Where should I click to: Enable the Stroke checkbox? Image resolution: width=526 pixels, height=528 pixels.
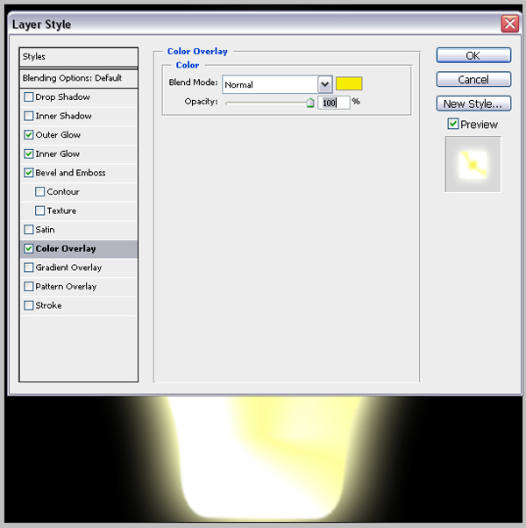pyautogui.click(x=29, y=305)
